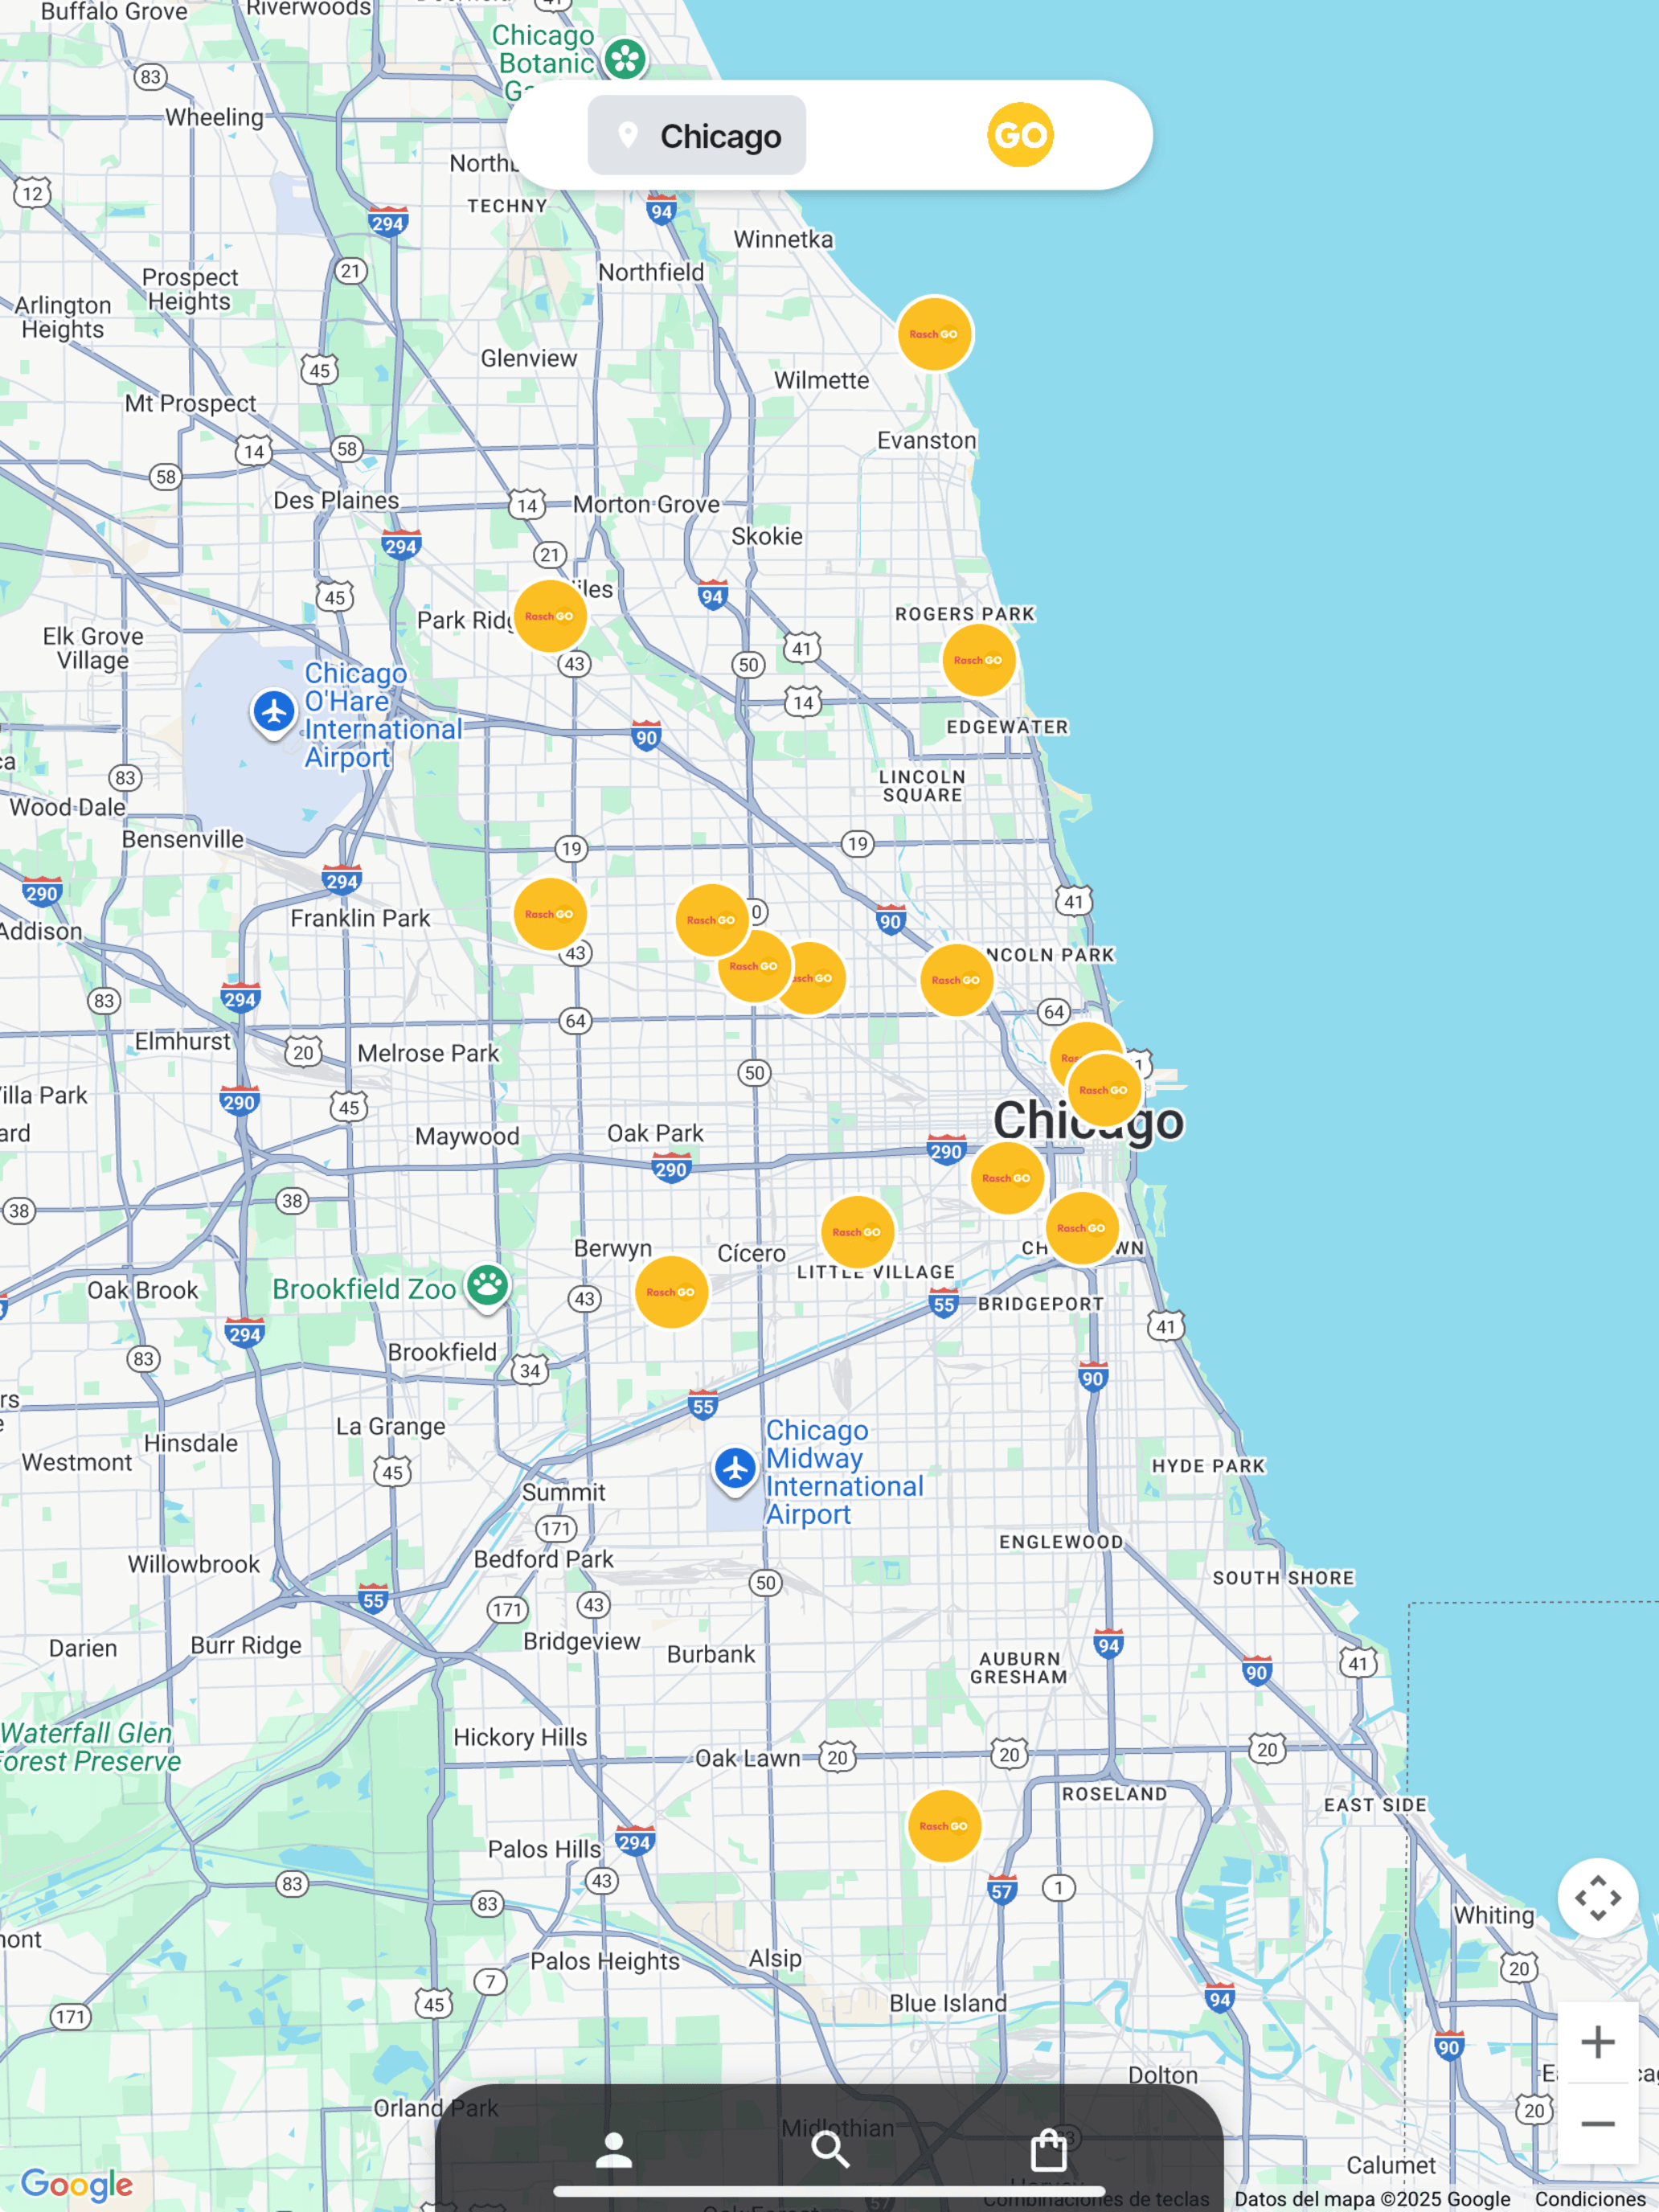Open the search magnifier in bottom bar
This screenshot has height=2212, width=1659.
tap(830, 2149)
